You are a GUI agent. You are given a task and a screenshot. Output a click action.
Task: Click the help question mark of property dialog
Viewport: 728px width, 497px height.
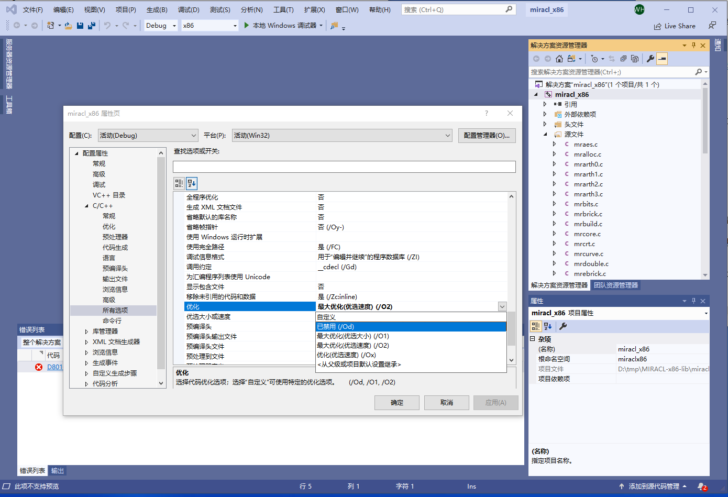coord(487,113)
